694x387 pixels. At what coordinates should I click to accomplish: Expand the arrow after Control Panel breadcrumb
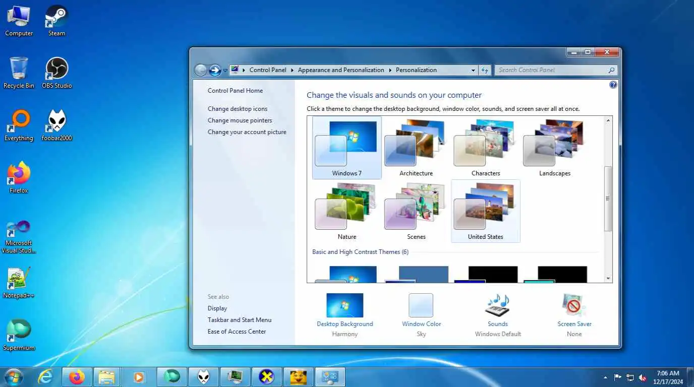coord(291,70)
